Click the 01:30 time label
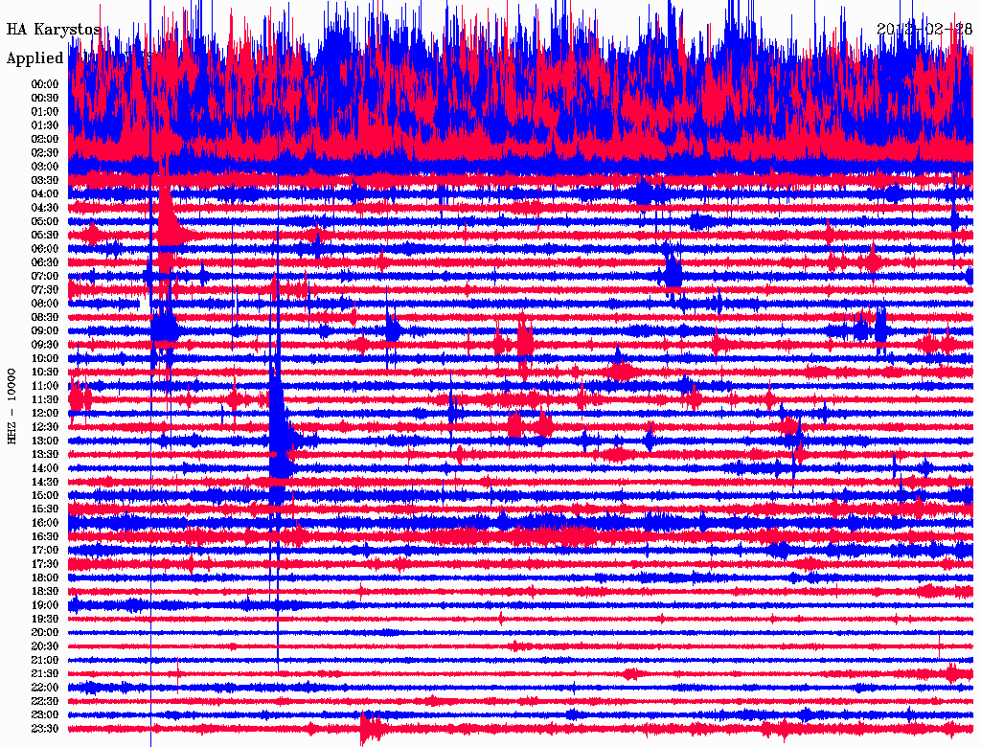 tap(45, 125)
